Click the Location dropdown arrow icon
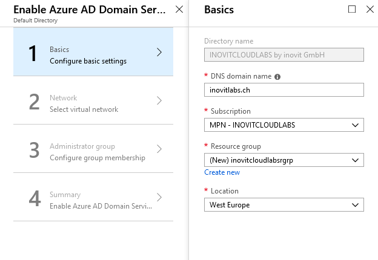Image resolution: width=378 pixels, height=260 pixels. tap(355, 205)
